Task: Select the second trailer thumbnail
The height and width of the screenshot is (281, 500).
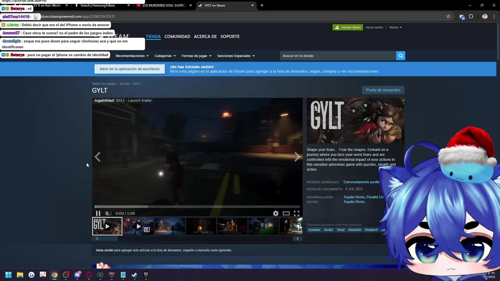Action: [x=138, y=226]
